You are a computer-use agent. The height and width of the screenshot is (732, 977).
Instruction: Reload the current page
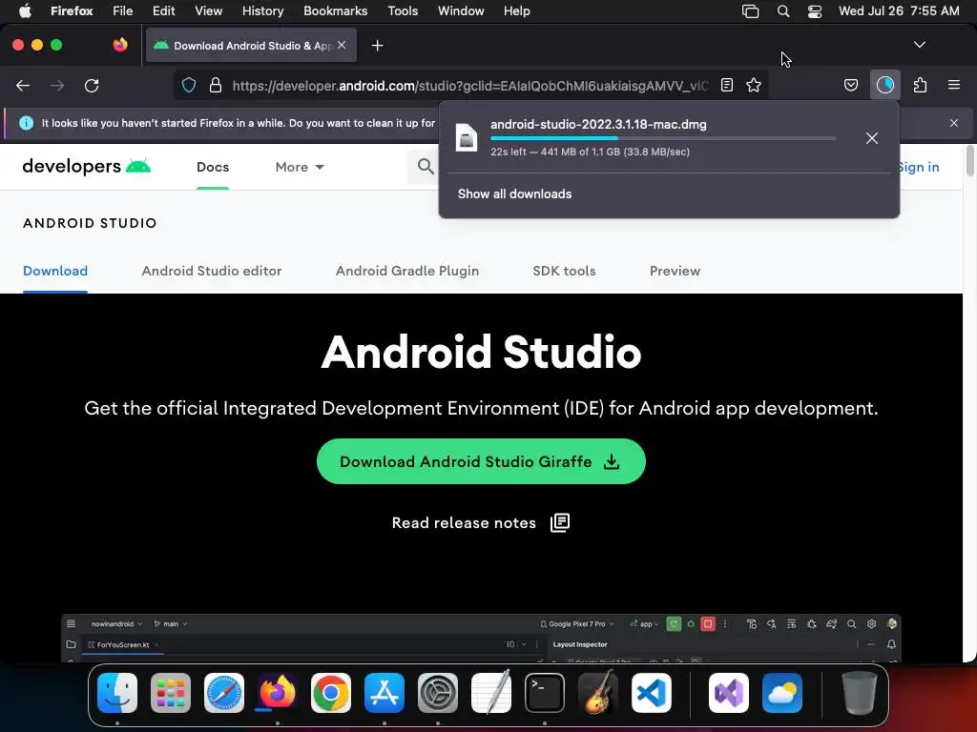point(92,85)
